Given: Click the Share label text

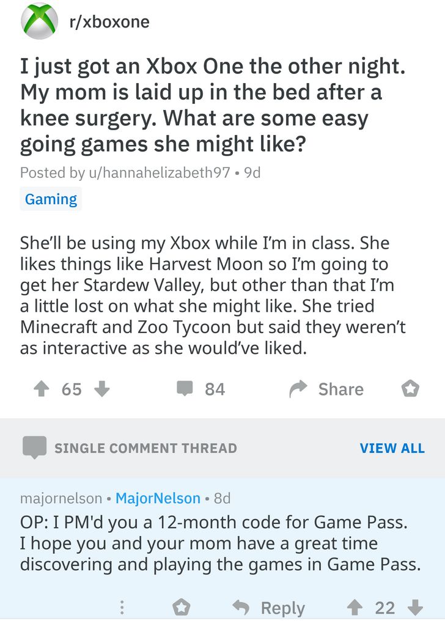Looking at the screenshot, I should (x=340, y=389).
